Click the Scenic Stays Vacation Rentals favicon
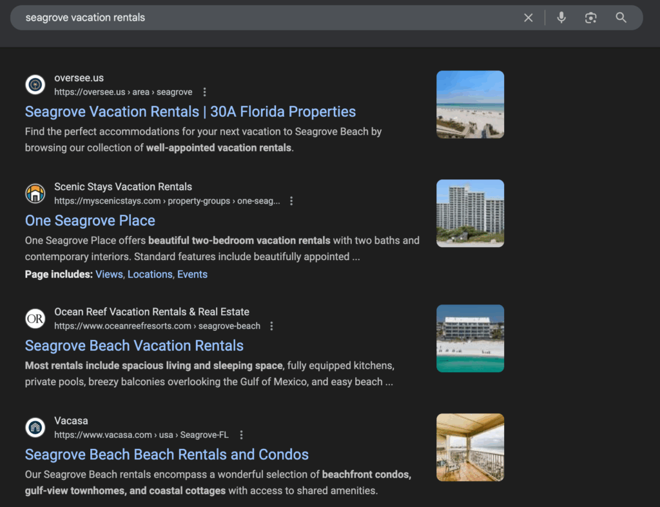 35,194
